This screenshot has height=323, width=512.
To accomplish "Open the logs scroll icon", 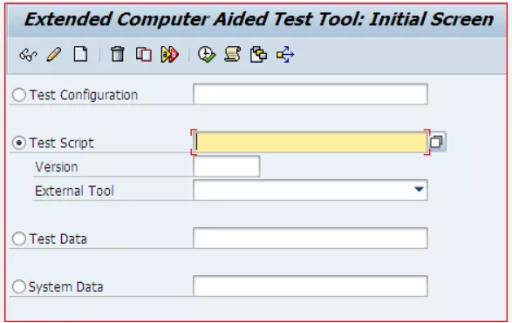I will (x=233, y=54).
